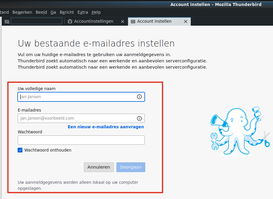Click the 'Wachtwoord onthouden' label text
This screenshot has height=199, width=273.
pos(48,150)
